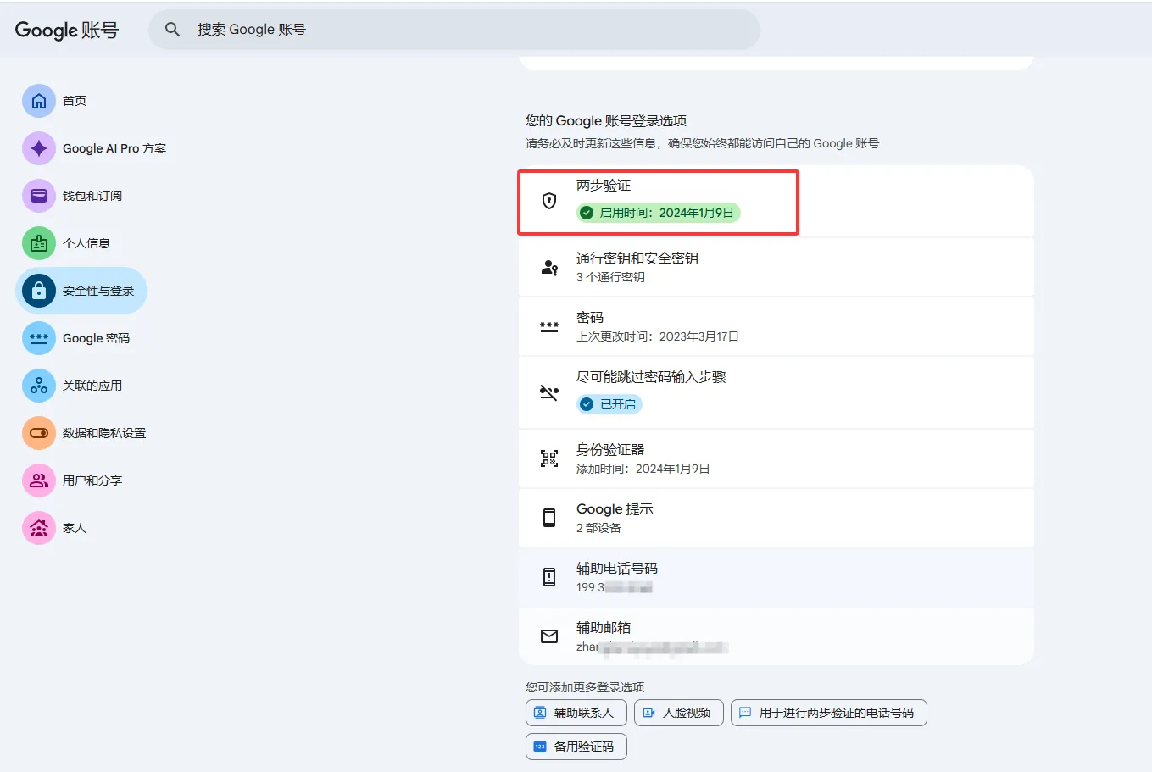This screenshot has height=772, width=1152.
Task: Click the 人脸视频 button
Action: pyautogui.click(x=678, y=713)
